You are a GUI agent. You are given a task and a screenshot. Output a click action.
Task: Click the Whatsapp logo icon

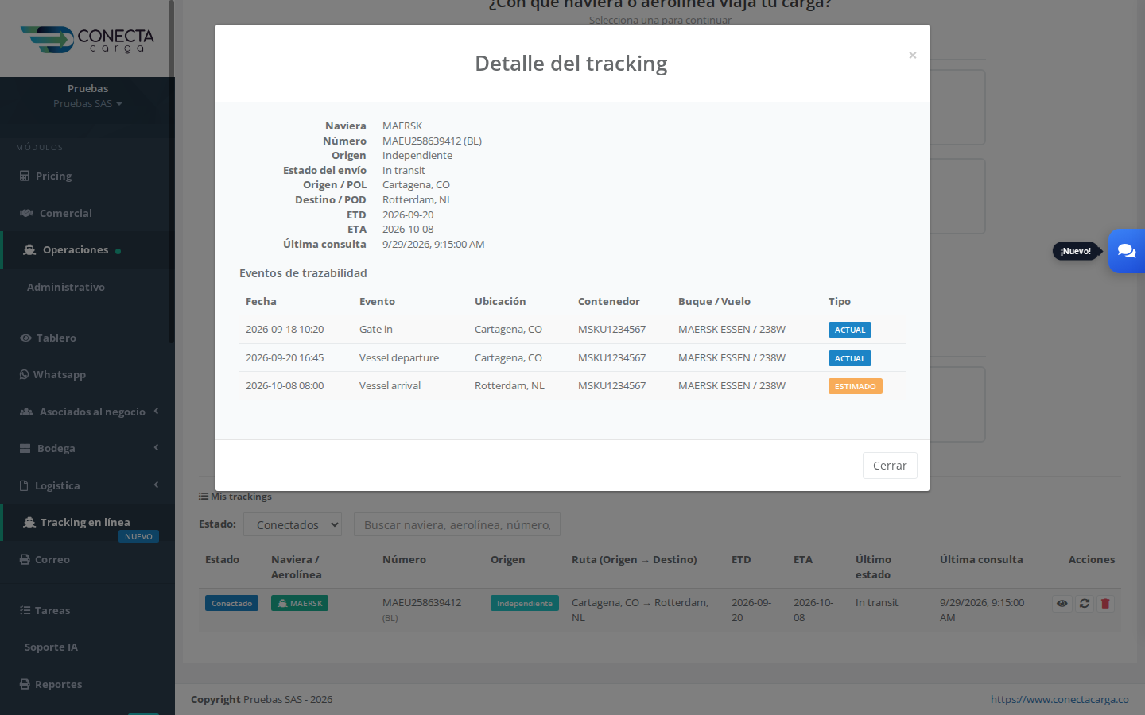(24, 374)
